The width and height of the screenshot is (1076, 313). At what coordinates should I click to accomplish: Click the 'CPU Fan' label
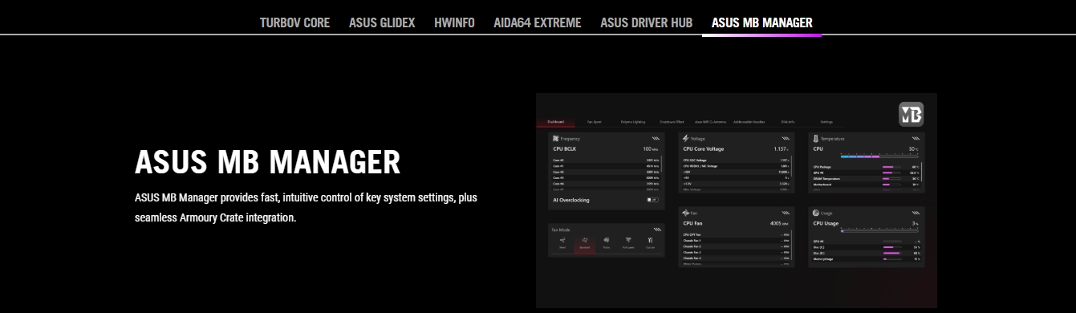point(692,224)
